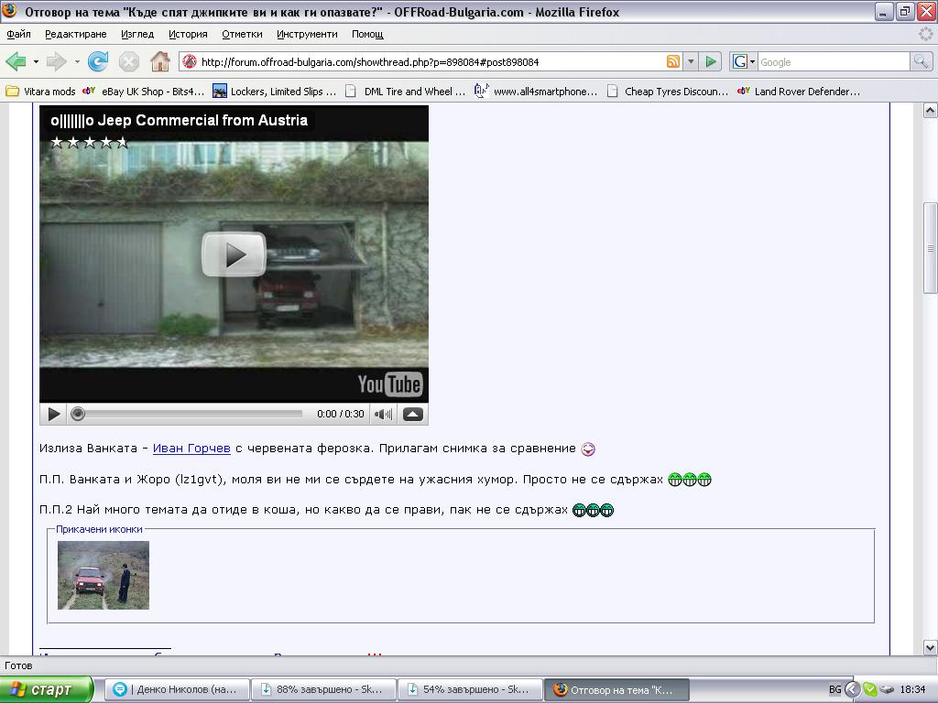
Task: Expand the Back history dropdown arrow
Action: [36, 61]
